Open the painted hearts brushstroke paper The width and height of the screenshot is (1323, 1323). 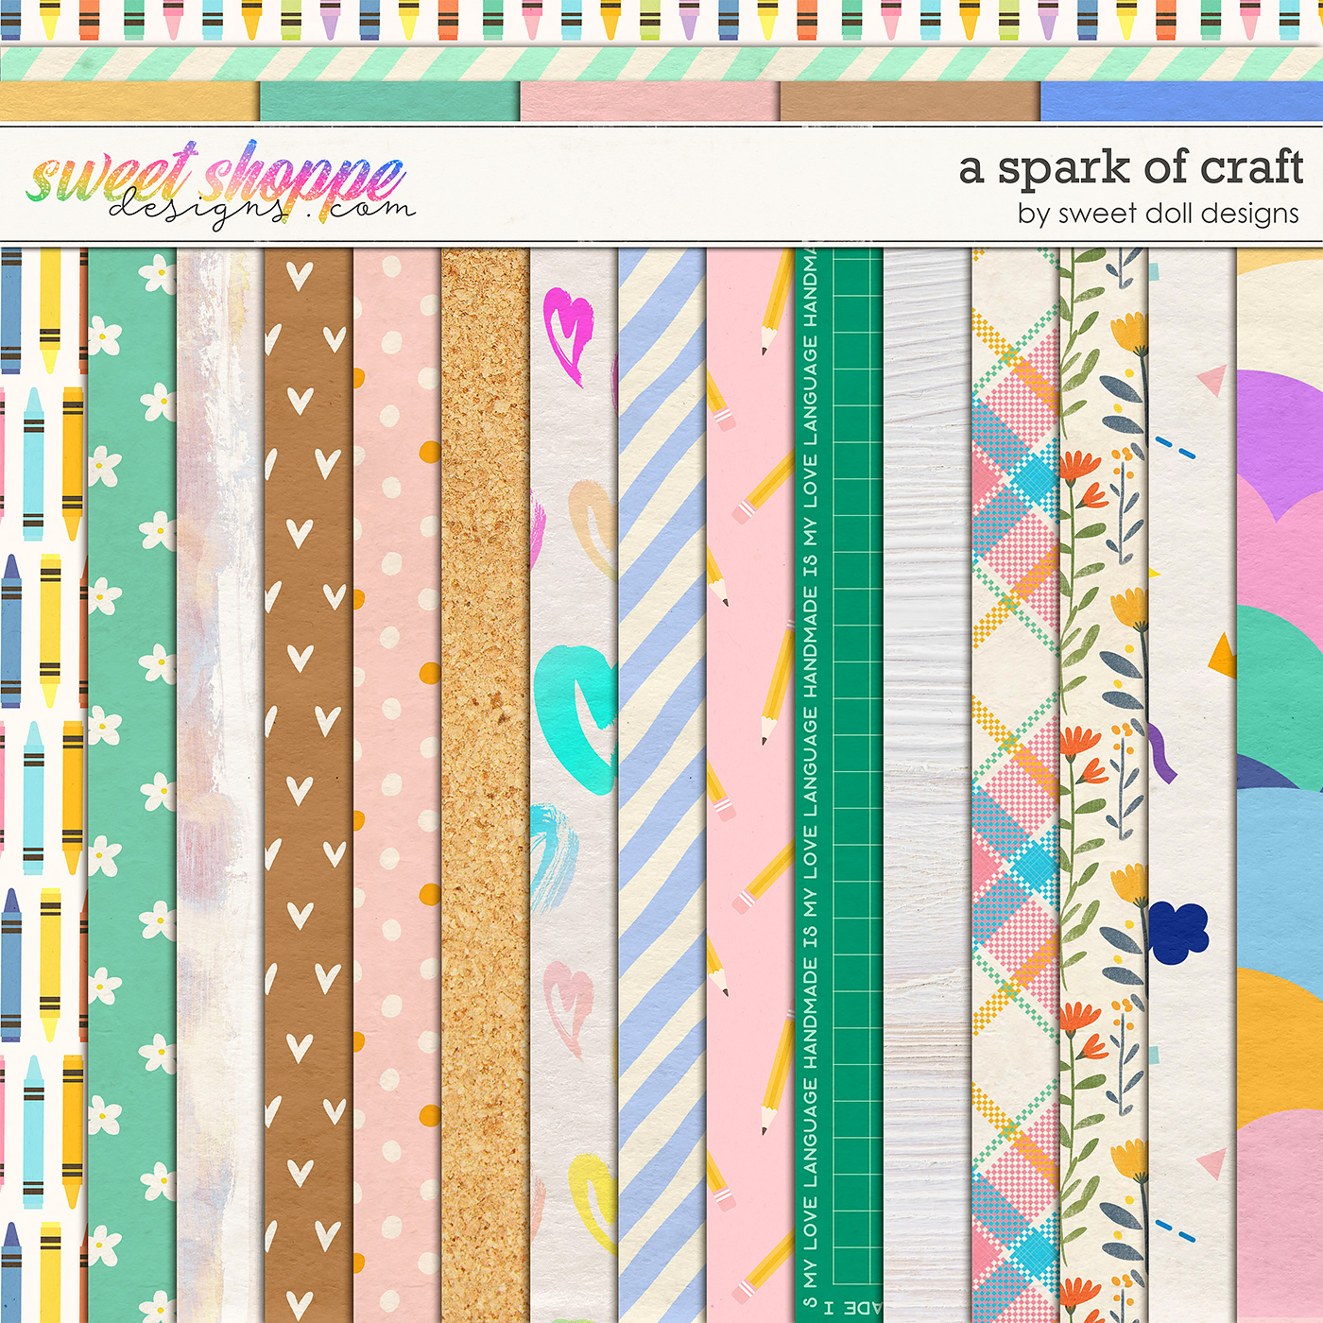pos(574,785)
